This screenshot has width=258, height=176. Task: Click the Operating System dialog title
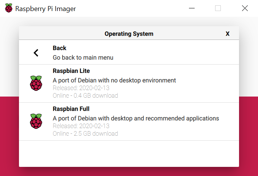coord(129,34)
